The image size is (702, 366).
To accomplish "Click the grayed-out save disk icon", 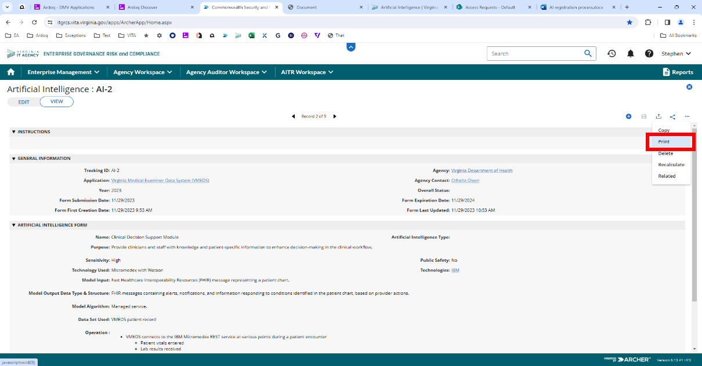I will pos(643,116).
